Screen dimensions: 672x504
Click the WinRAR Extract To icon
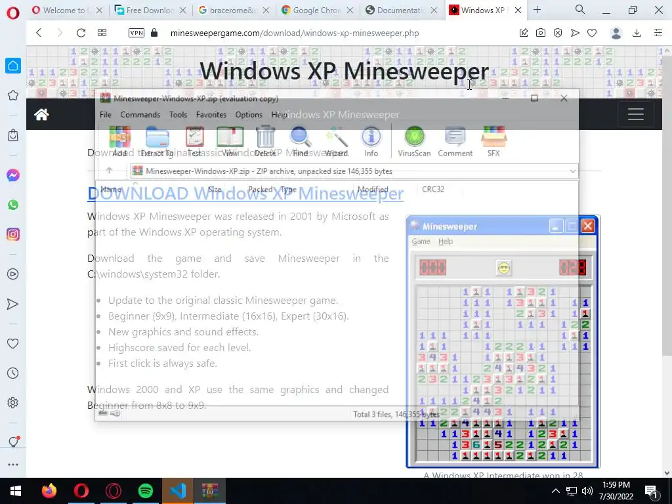(157, 142)
